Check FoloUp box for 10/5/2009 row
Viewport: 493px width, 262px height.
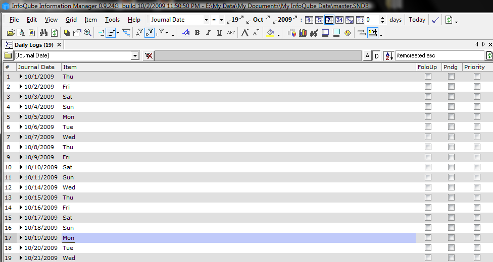tap(428, 117)
